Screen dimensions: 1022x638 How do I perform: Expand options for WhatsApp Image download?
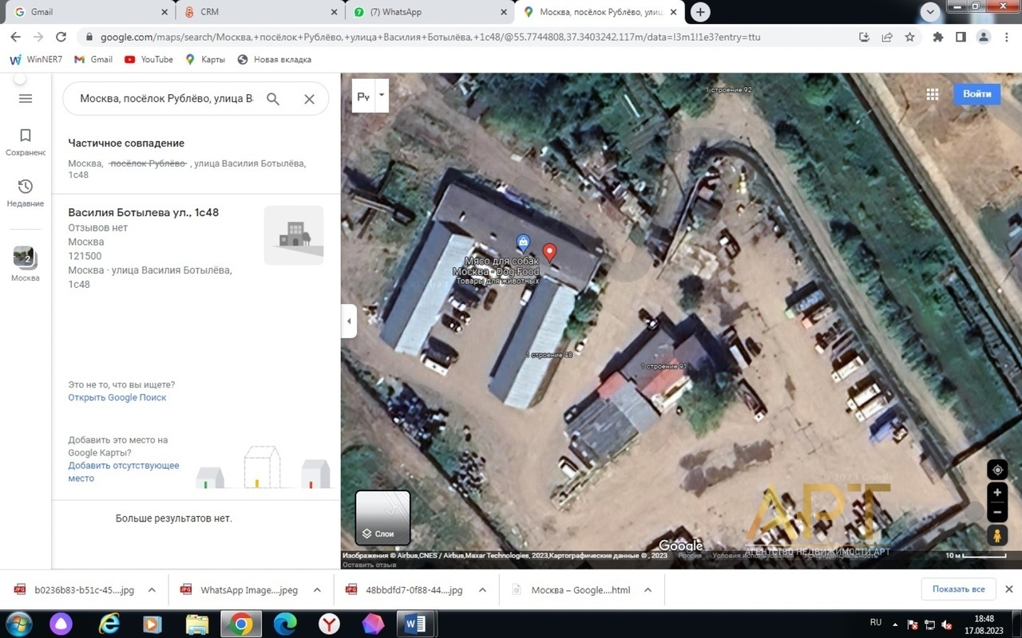317,590
